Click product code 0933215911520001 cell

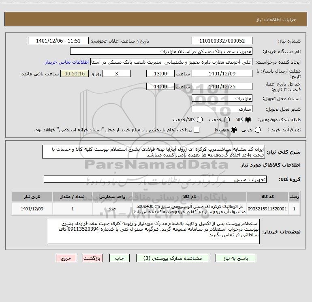pos(267,209)
